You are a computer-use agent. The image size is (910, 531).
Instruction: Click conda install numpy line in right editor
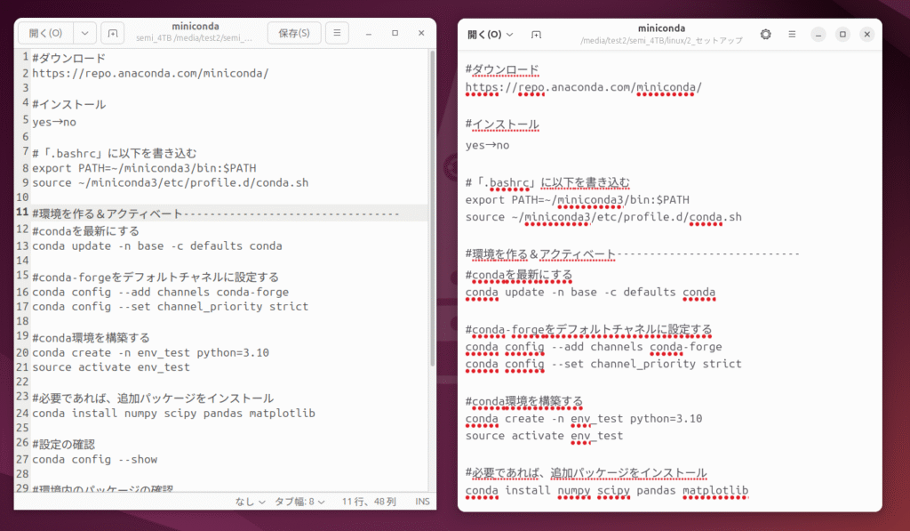[x=607, y=490]
